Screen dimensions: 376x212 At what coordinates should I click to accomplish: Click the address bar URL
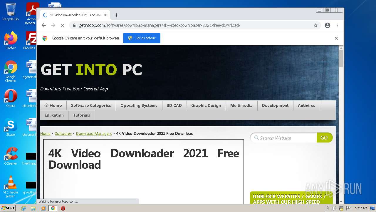tap(160, 25)
